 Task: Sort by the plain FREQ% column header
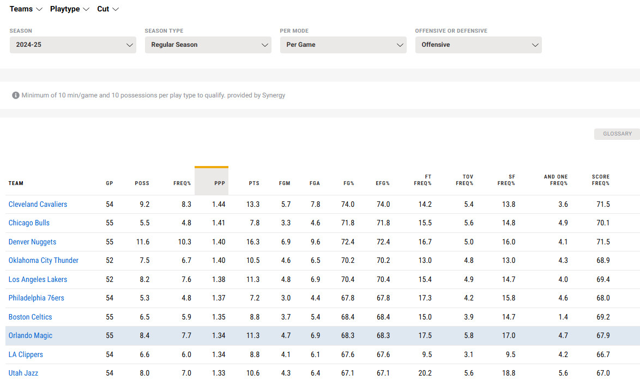(182, 183)
